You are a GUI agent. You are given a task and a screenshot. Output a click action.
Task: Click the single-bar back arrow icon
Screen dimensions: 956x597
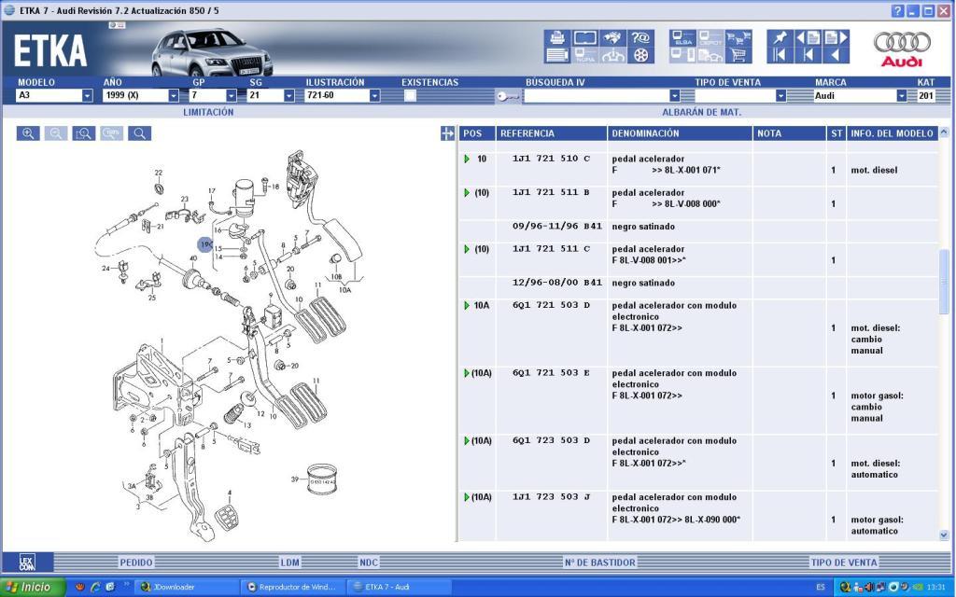tap(808, 55)
